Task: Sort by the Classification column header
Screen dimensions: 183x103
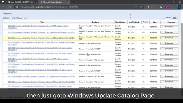Action: [x=120, y=22]
